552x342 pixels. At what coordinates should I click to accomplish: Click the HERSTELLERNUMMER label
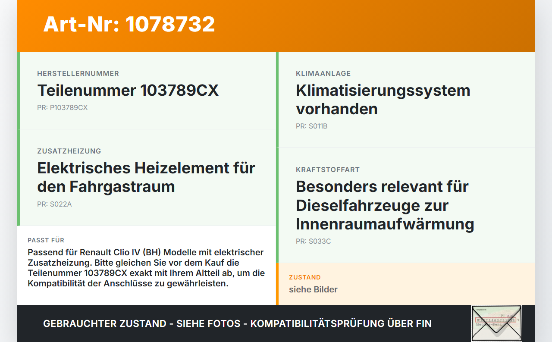tap(78, 73)
